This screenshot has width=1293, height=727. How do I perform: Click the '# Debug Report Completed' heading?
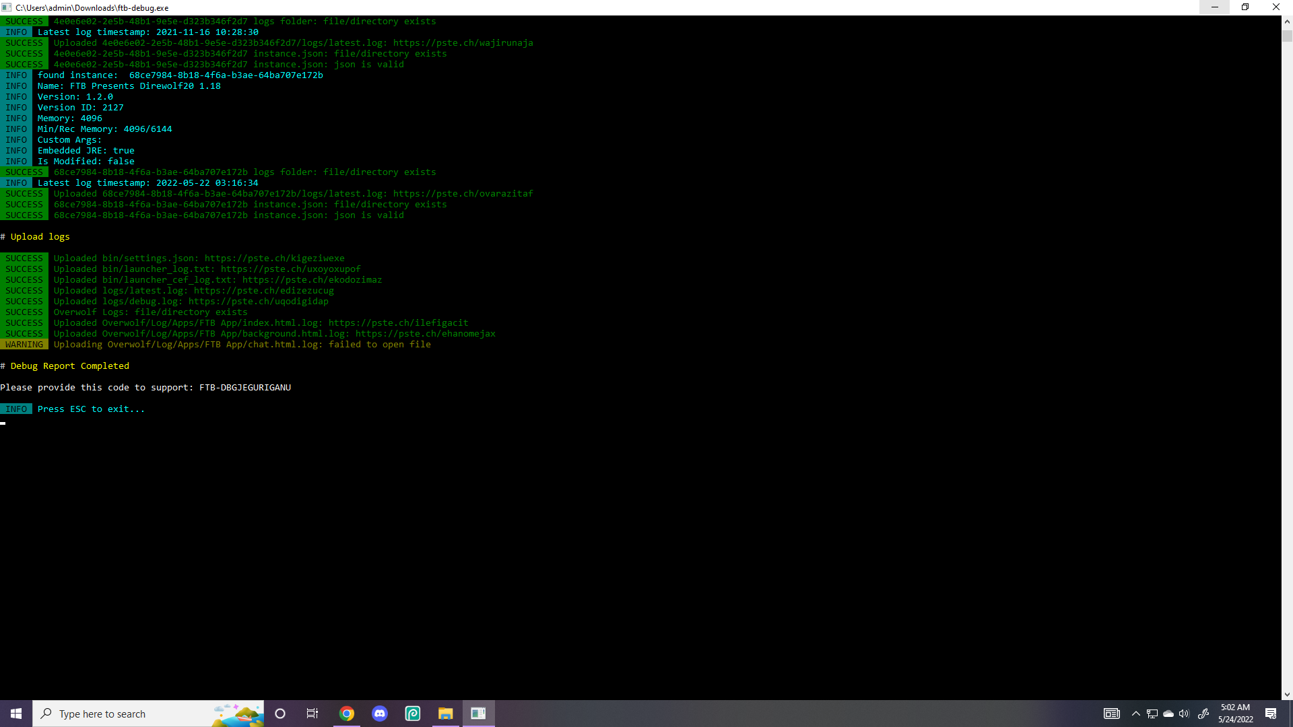pos(65,366)
